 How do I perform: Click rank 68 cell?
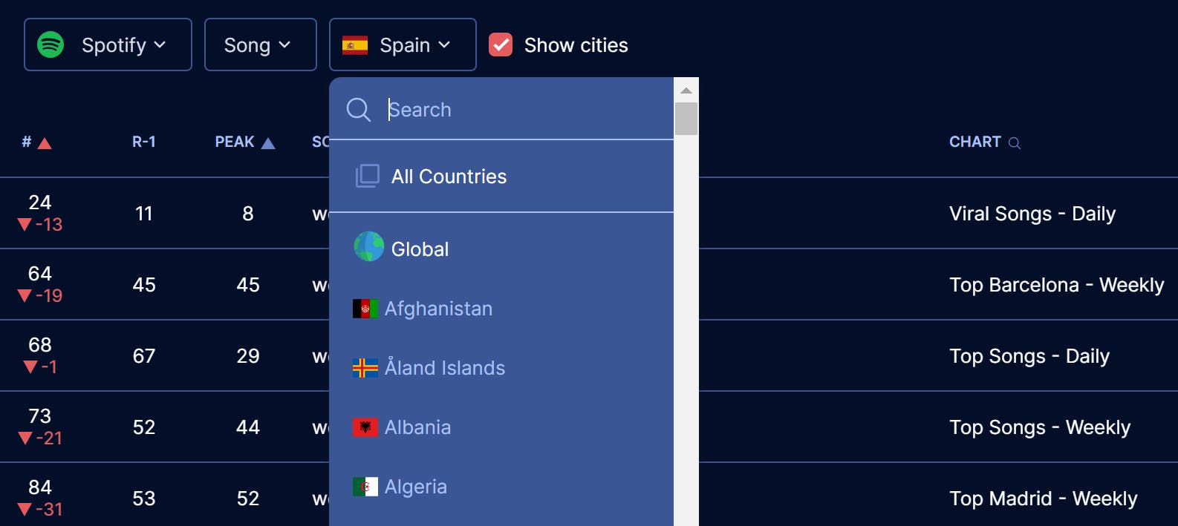coord(40,345)
